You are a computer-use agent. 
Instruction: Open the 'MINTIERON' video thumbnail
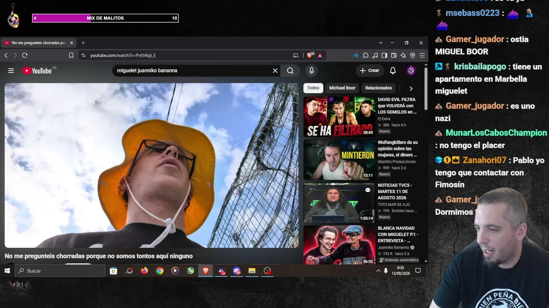point(339,160)
